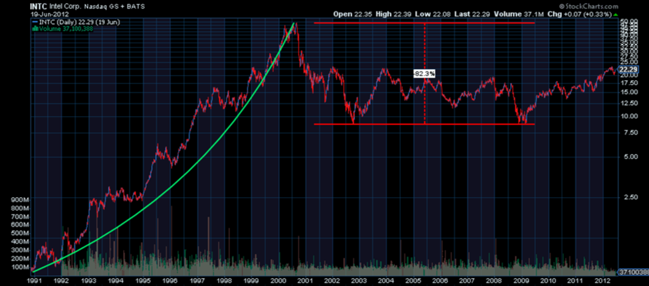Viewport: 649px width, 286px height.
Task: Click the 2012 year label
Action: click(x=602, y=281)
